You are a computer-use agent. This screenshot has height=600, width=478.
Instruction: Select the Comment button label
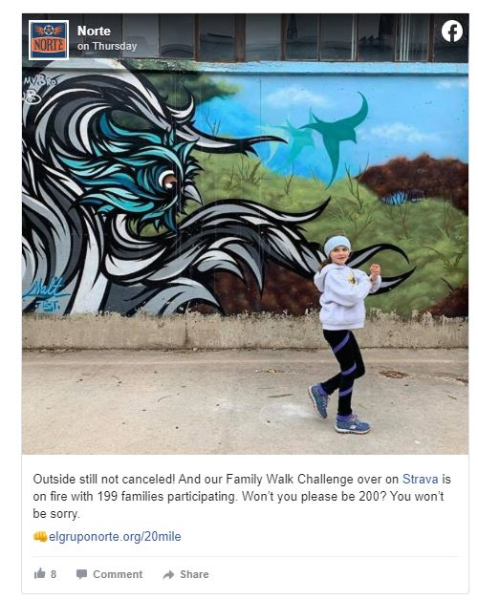click(118, 574)
